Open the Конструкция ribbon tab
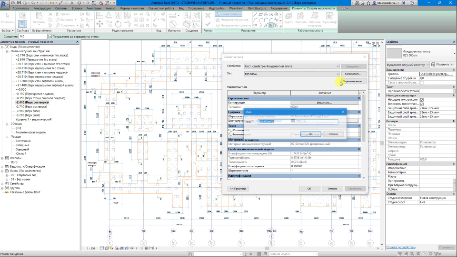This screenshot has height=257, width=457. 42,8
